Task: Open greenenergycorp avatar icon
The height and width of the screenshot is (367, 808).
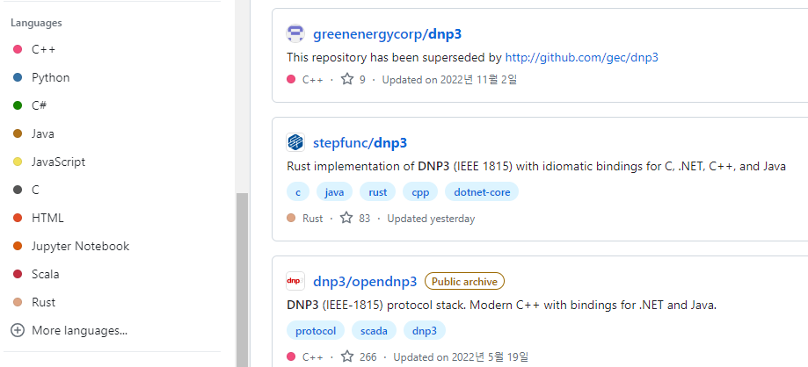Action: tap(295, 33)
